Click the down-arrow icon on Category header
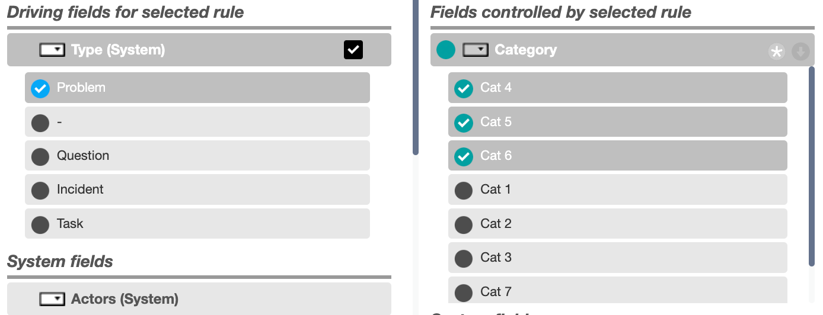 click(x=800, y=52)
